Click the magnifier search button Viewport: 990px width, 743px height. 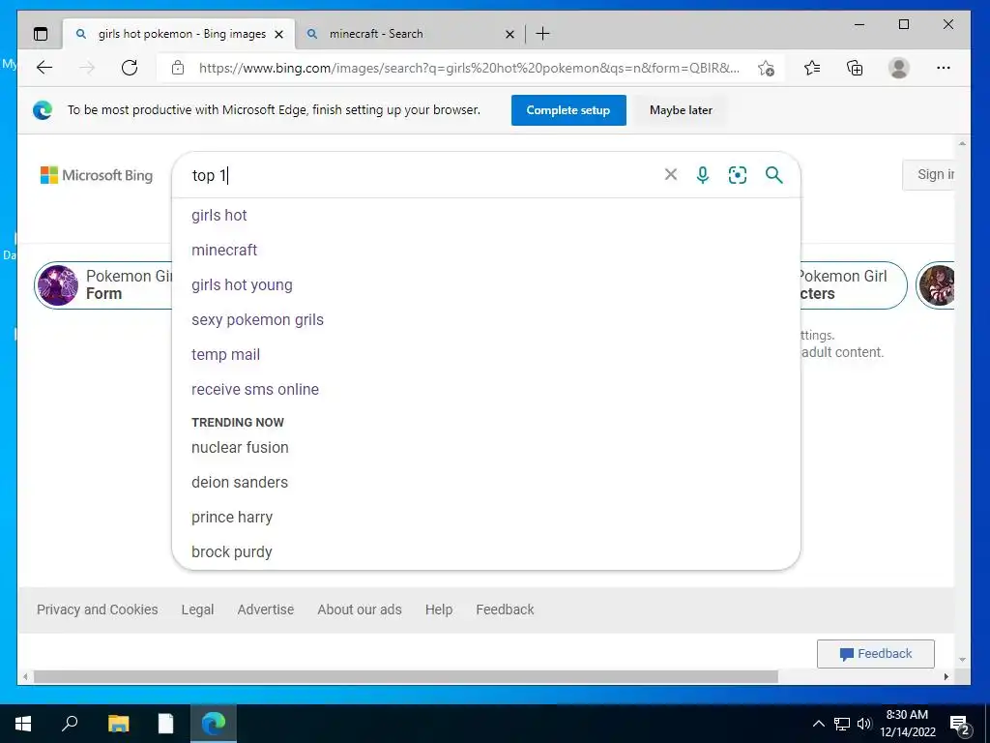pos(773,174)
